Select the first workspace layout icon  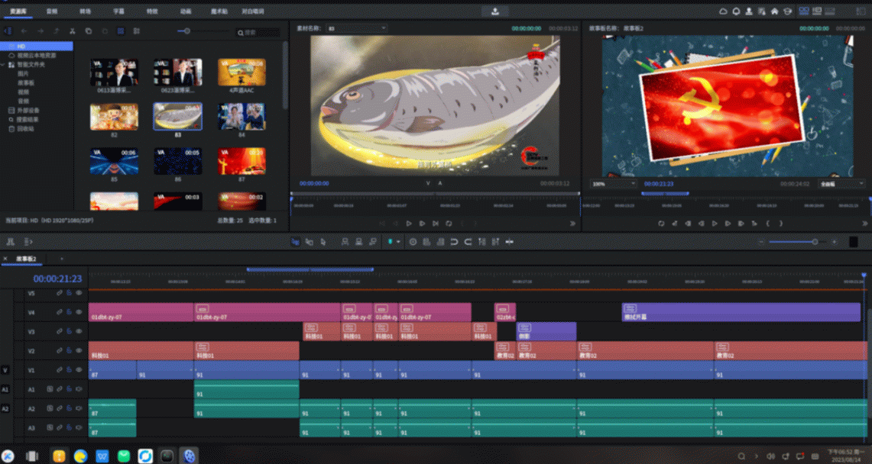coord(803,11)
